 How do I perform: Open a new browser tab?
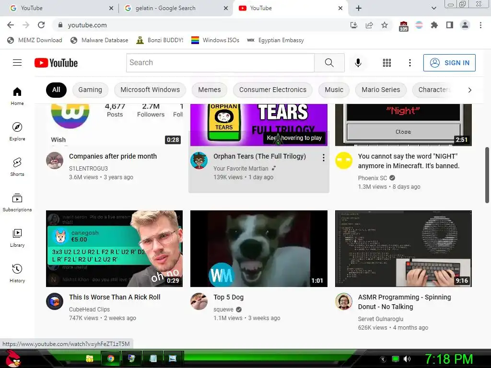coord(359,8)
